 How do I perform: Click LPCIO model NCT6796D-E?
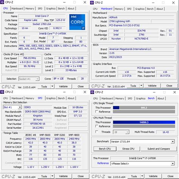coord(141,39)
